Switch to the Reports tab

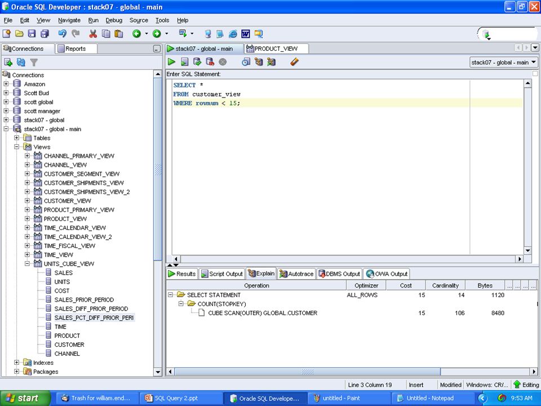pos(76,48)
